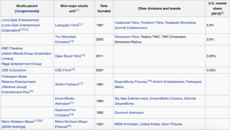Follow citation [19] after Gaumont Film Company

[x=71, y=114]
